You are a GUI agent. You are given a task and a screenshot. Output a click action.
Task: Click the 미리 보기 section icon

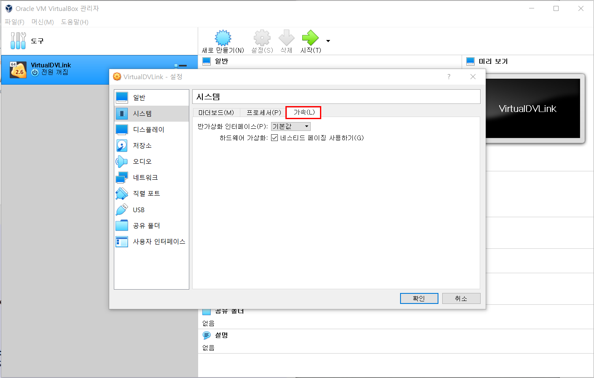pos(470,61)
